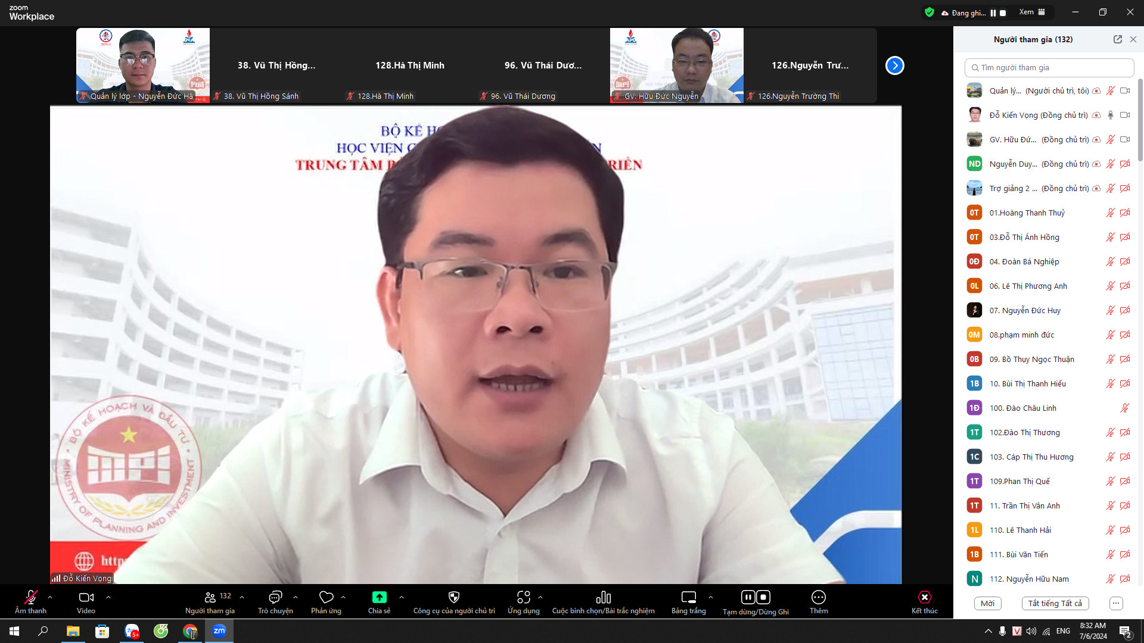Open the Xem view menu

click(1032, 12)
